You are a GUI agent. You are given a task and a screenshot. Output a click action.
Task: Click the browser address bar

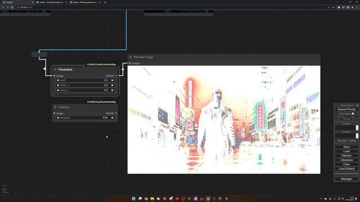point(170,7)
